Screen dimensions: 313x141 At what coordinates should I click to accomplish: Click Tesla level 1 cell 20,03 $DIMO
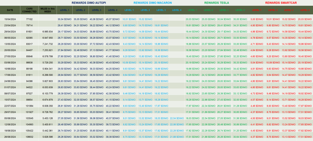[x=192, y=19]
